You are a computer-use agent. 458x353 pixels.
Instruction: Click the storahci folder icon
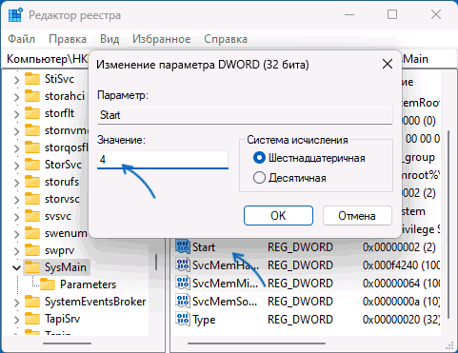click(x=32, y=96)
